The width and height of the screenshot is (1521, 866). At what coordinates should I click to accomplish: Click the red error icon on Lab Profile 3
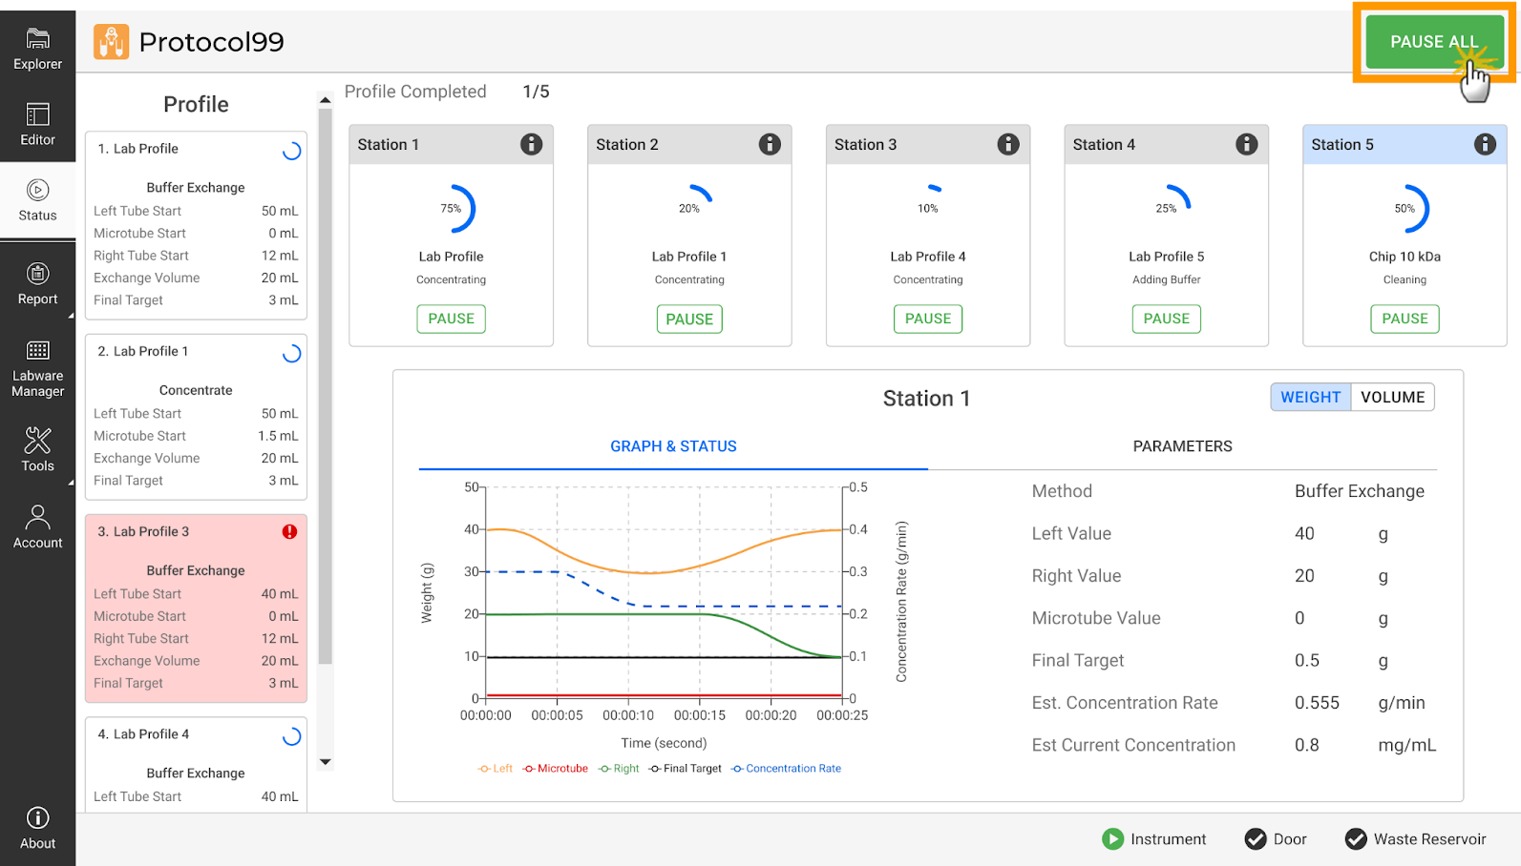[x=289, y=532]
